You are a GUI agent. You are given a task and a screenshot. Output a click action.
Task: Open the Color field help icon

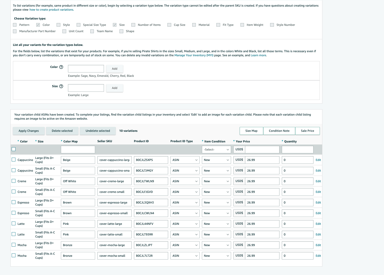point(61,67)
